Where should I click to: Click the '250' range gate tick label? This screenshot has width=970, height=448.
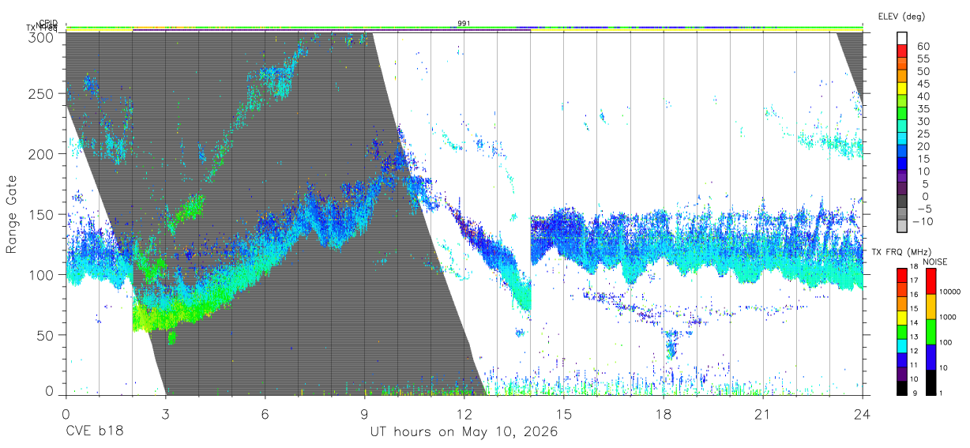pyautogui.click(x=40, y=93)
